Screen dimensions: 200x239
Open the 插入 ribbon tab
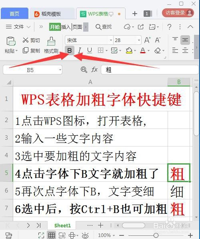(x=66, y=27)
